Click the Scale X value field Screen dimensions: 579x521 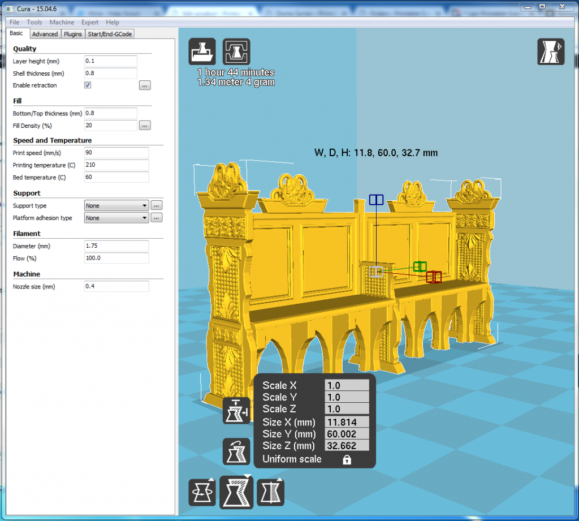[347, 385]
